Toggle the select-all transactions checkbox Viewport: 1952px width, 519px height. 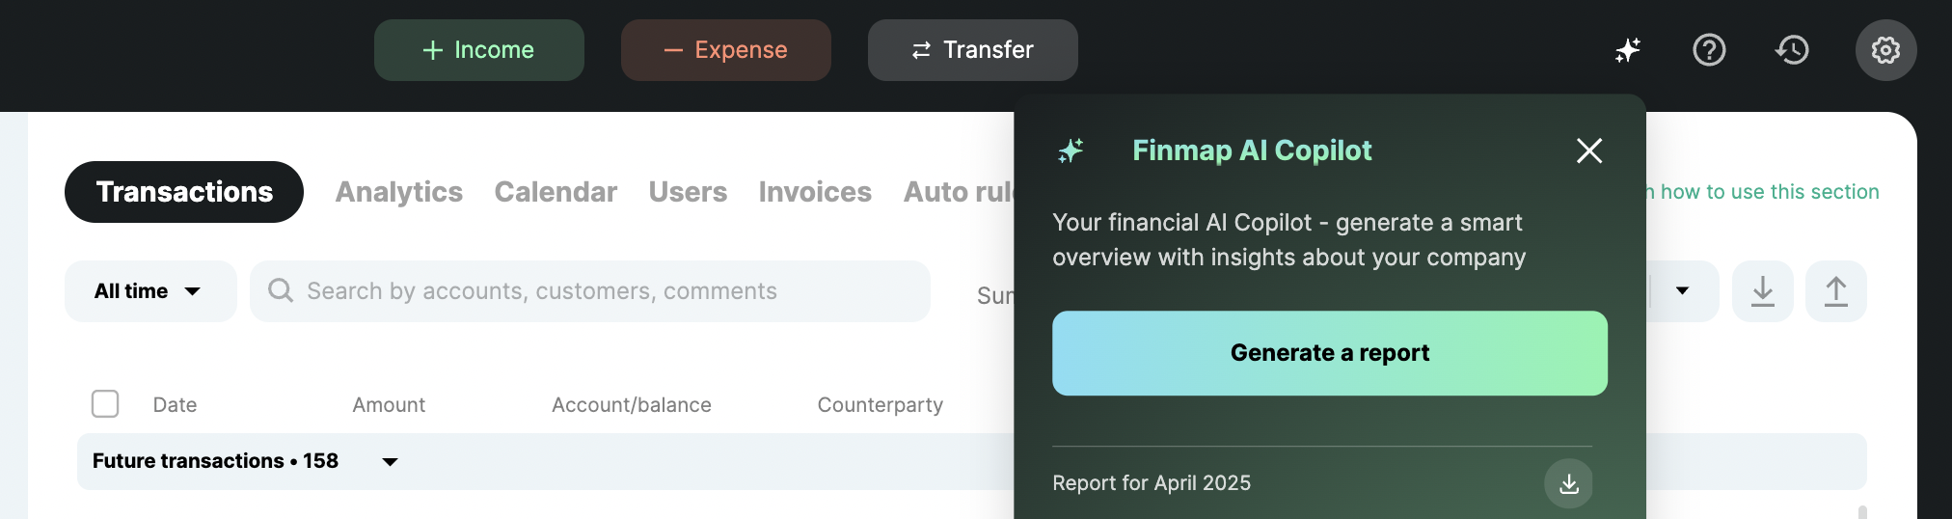[105, 404]
